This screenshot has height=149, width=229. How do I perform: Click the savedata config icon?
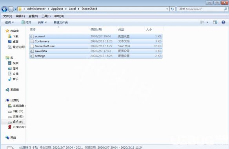coord(32,51)
